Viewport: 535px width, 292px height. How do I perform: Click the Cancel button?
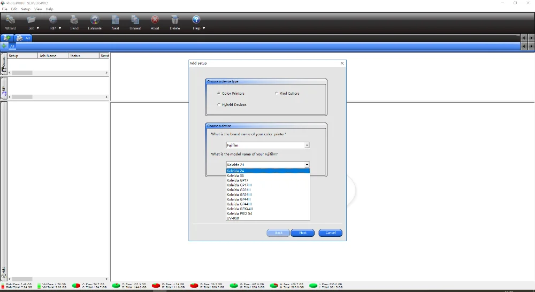coord(330,233)
